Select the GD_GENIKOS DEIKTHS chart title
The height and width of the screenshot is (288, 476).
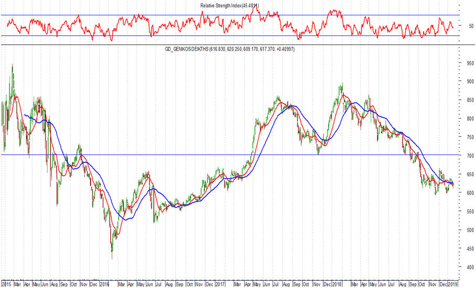(229, 49)
